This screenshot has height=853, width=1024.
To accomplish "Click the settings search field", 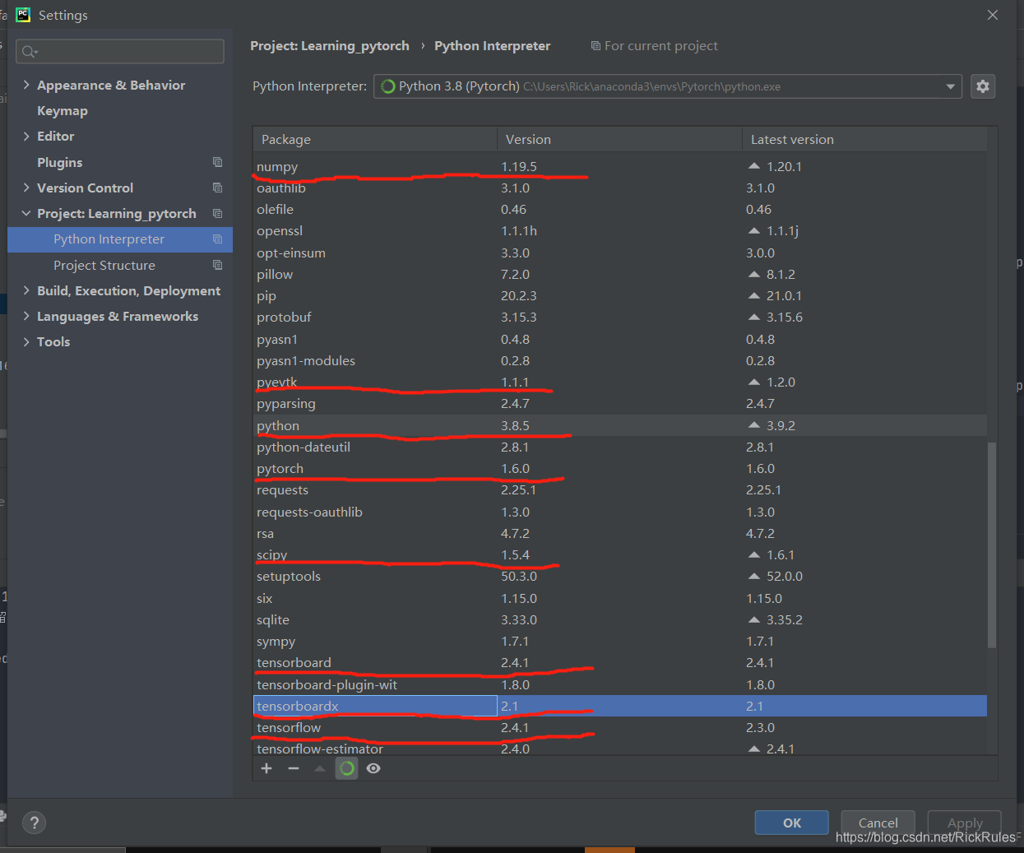I will (120, 51).
